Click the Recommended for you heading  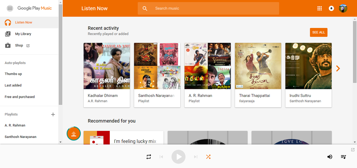click(112, 121)
